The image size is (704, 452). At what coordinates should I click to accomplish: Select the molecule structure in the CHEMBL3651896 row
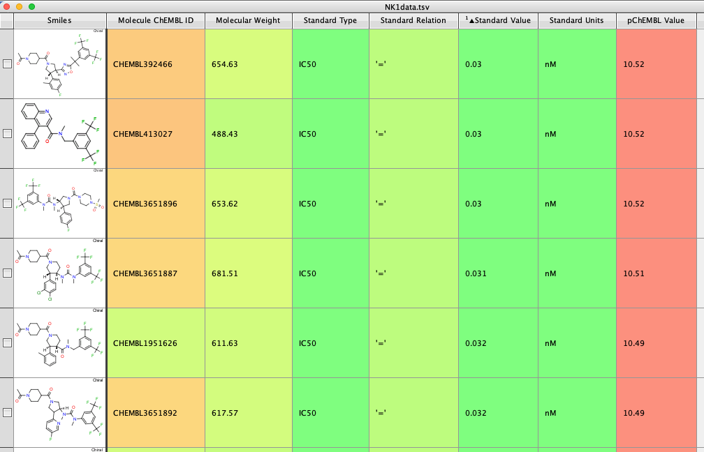[x=59, y=204]
